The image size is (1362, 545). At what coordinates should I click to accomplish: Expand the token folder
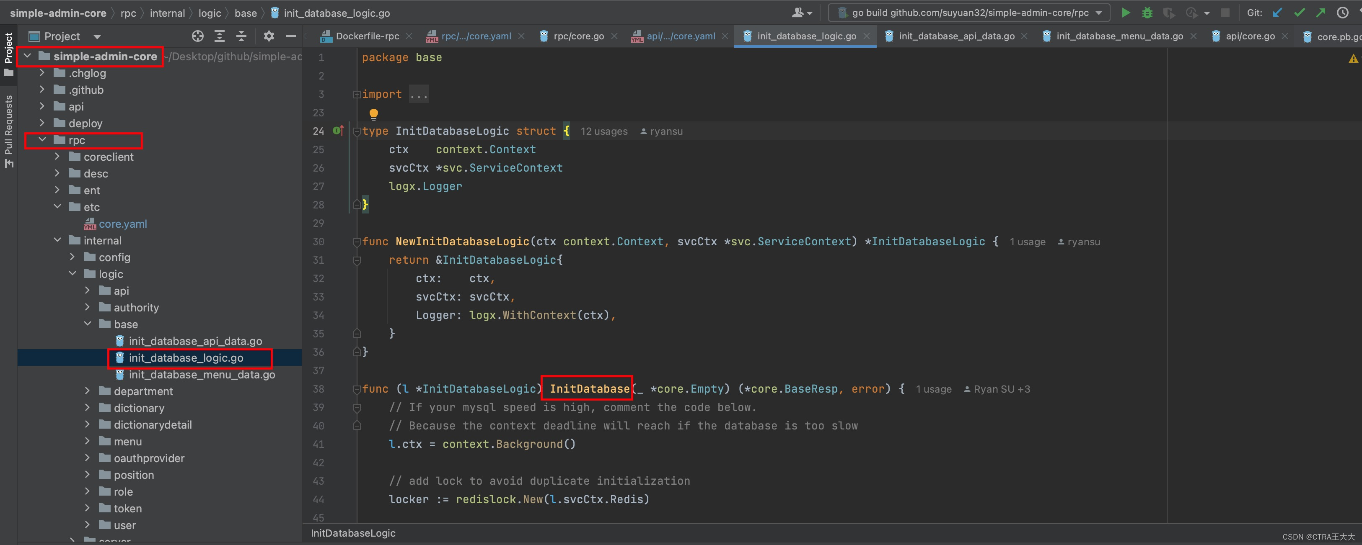click(87, 509)
